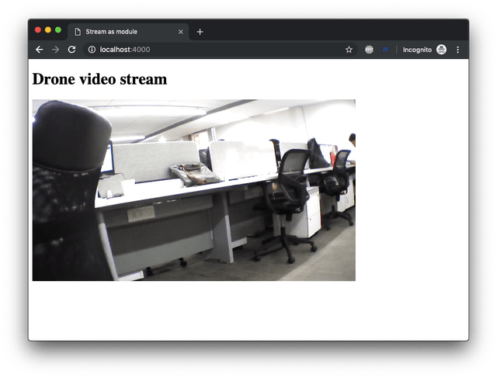Bookmark this page with the star icon
The height and width of the screenshot is (378, 497).
(x=349, y=50)
